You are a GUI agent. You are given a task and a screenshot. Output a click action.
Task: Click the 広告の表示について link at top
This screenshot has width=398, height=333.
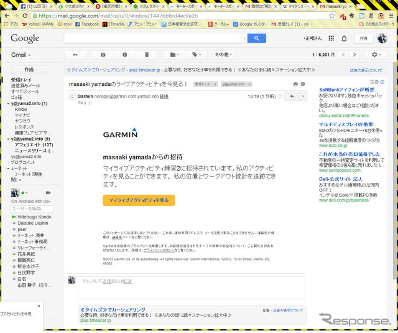coord(366,70)
